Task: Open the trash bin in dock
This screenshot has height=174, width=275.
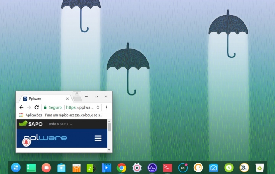Action: 260,168
